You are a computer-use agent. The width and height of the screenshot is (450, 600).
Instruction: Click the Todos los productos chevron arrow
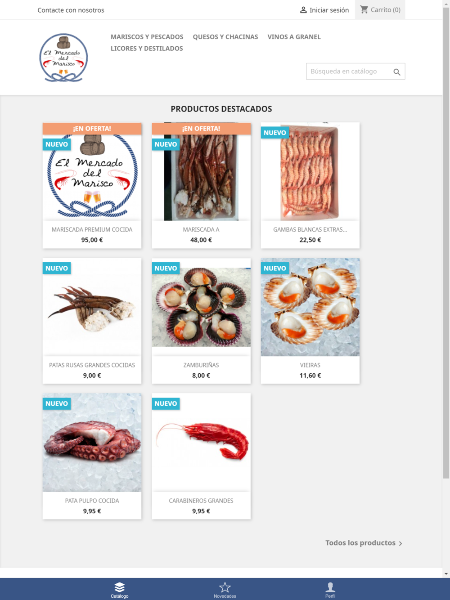click(400, 543)
